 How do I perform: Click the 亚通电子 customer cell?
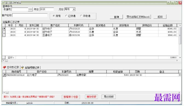click(x=55, y=35)
